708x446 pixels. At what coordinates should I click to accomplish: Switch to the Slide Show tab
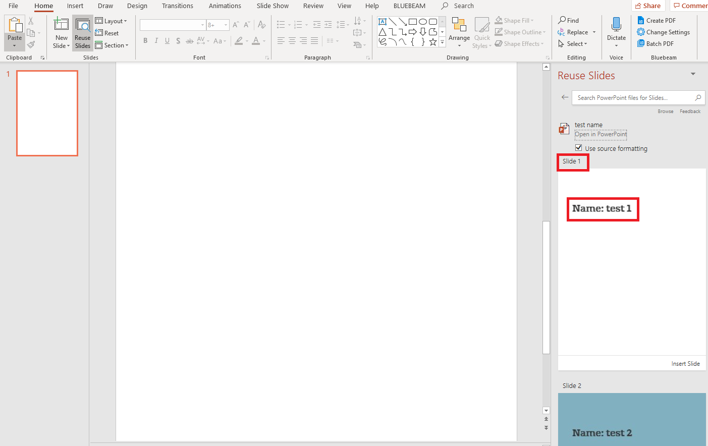[273, 6]
